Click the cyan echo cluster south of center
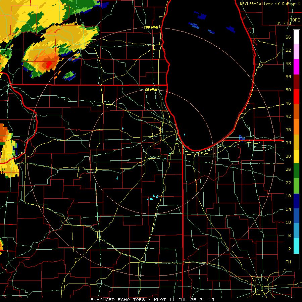This screenshot has height=302, width=302. click(x=153, y=198)
